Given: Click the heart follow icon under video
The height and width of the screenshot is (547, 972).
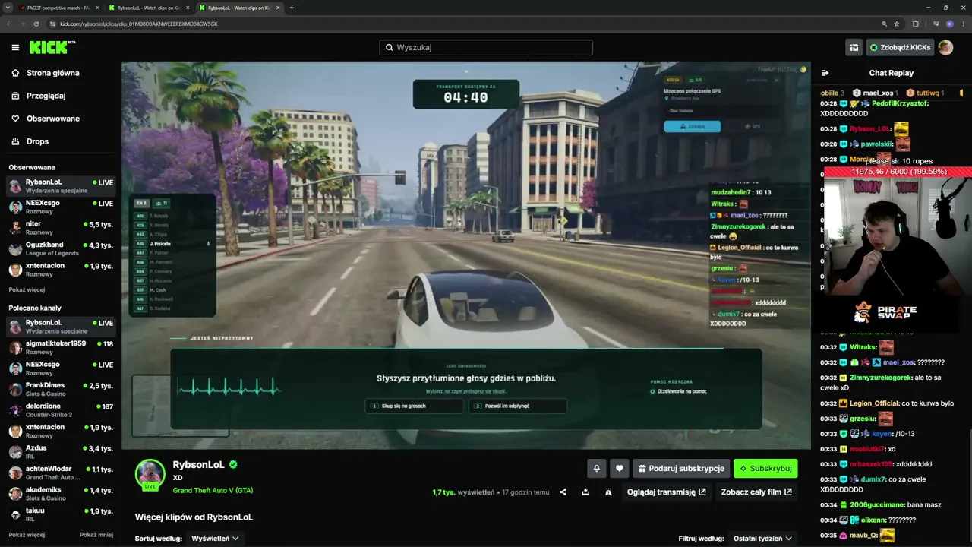Looking at the screenshot, I should [620, 469].
